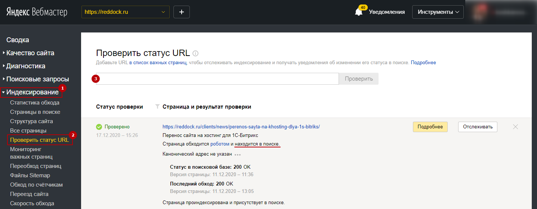Screen dimensions: 537x209
Task: Click the Страница проиндексирована и присутствует в поиске text
Action: click(223, 203)
